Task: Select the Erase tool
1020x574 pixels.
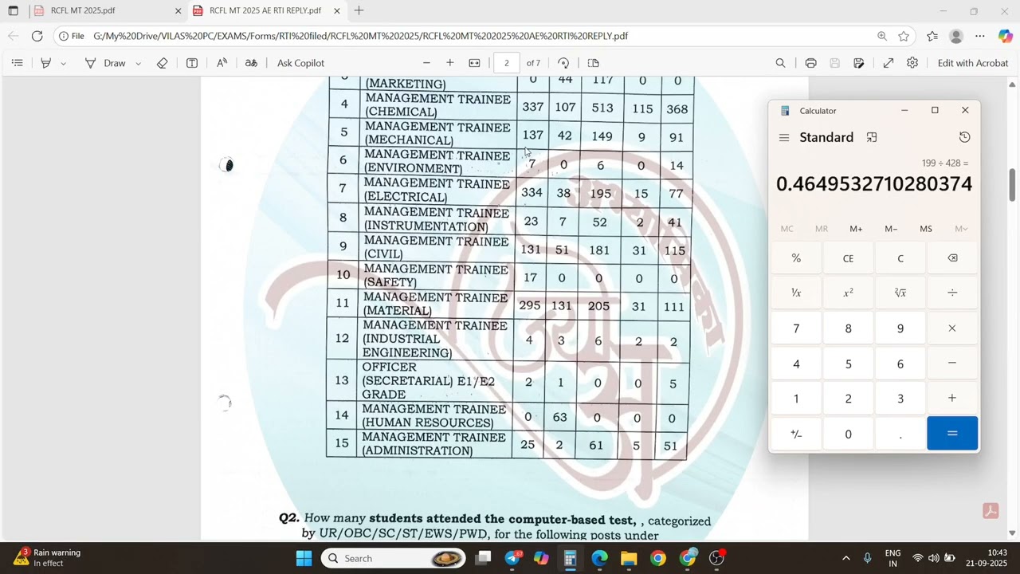Action: point(163,63)
